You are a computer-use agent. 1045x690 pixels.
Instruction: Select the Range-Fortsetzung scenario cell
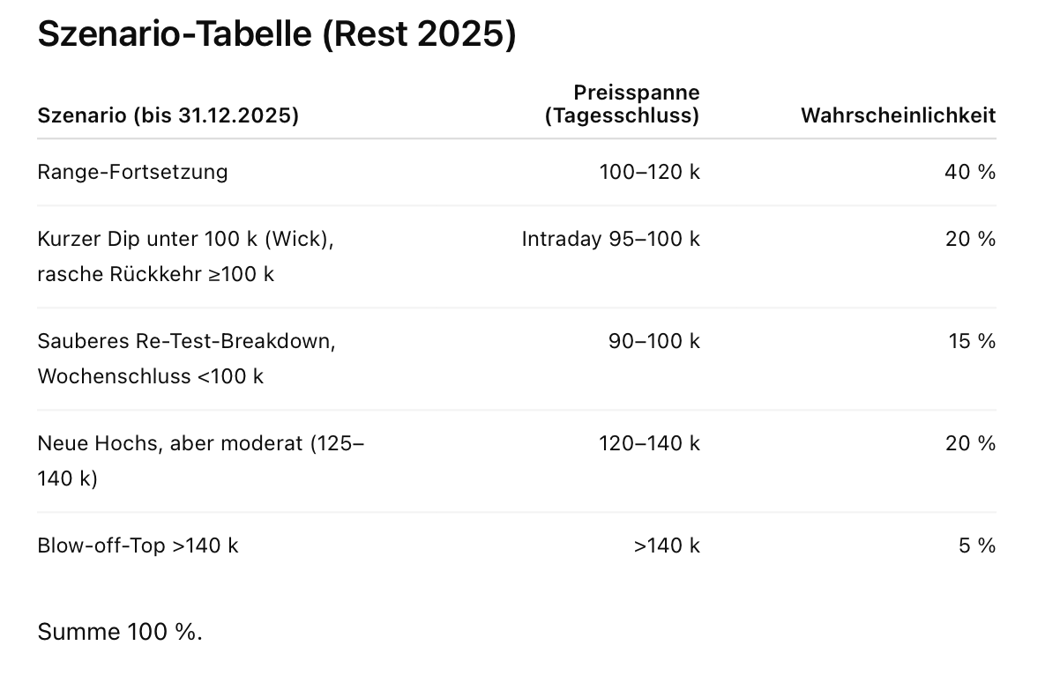click(x=132, y=172)
